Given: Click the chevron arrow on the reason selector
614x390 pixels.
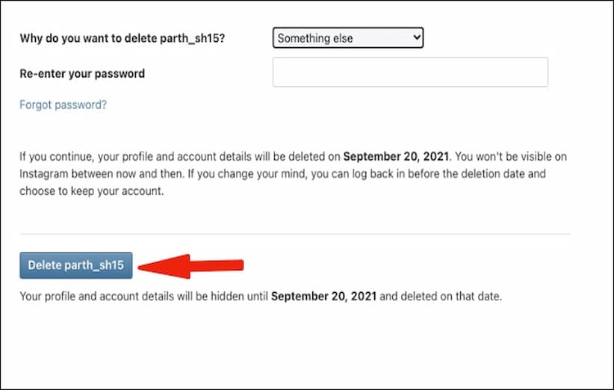Looking at the screenshot, I should pyautogui.click(x=416, y=37).
